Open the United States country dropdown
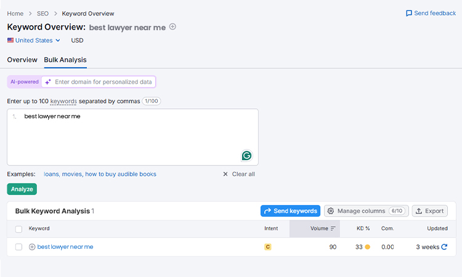 (x=34, y=41)
